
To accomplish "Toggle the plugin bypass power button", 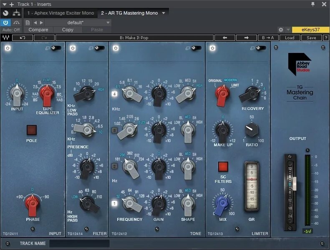I will pyautogui.click(x=5, y=22).
